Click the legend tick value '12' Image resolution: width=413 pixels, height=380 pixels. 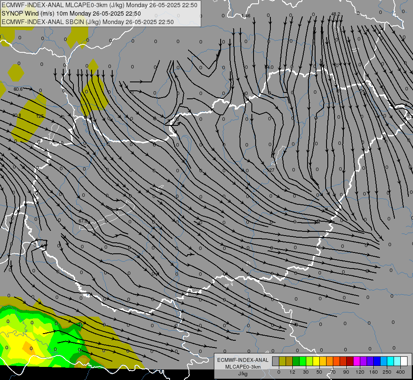coord(292,372)
